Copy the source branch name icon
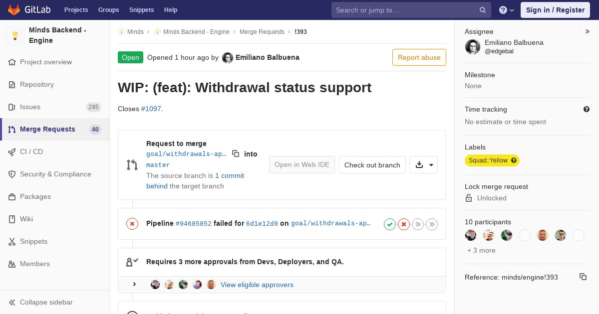Image resolution: width=599 pixels, height=314 pixels. (x=236, y=154)
